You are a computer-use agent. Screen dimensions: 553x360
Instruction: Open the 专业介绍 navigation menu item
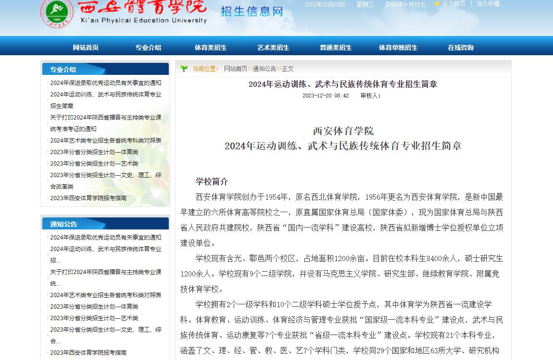point(149,48)
